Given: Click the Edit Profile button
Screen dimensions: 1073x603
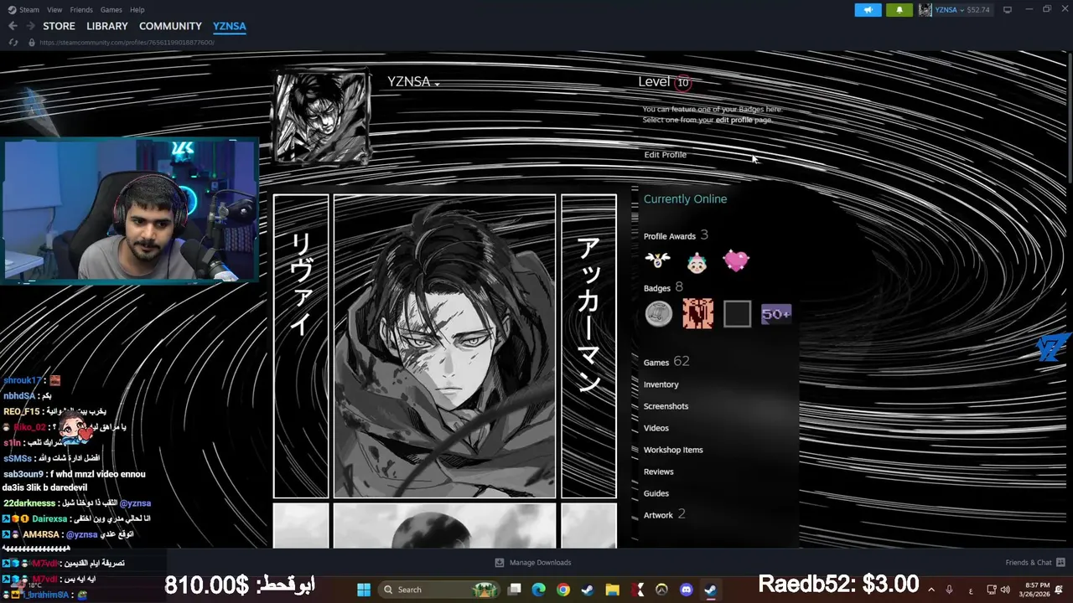Looking at the screenshot, I should [665, 155].
